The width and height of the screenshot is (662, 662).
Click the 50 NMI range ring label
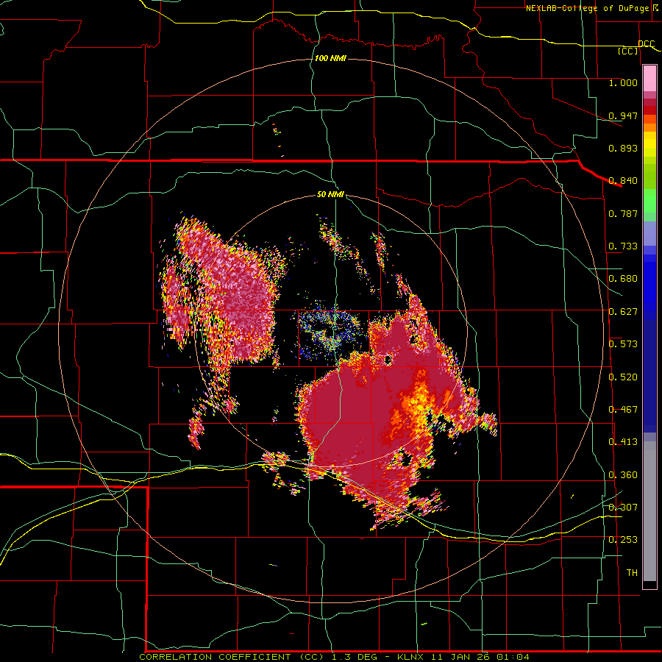click(x=330, y=194)
